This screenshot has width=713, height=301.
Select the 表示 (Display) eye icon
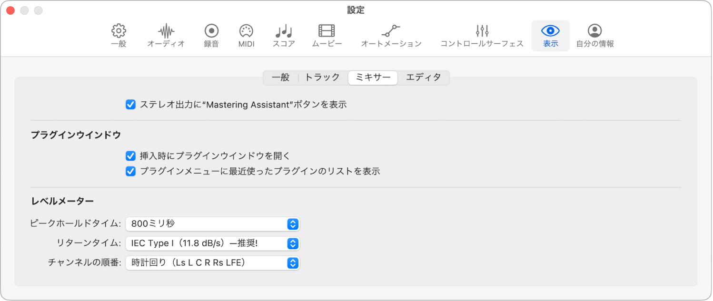(550, 35)
